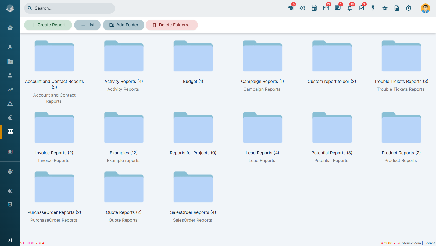This screenshot has height=246, width=436.
Task: Expand the sidebar with the arrow icon
Action: pos(10,240)
